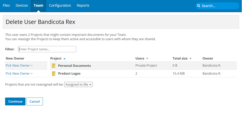Click the search magnifier icon
The height and width of the screenshot is (114, 242).
199,6
